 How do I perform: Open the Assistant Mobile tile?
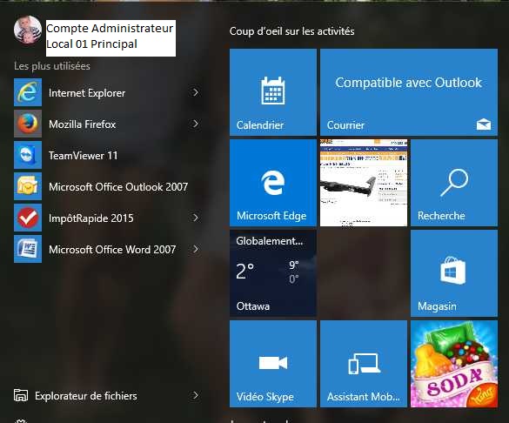(x=364, y=364)
